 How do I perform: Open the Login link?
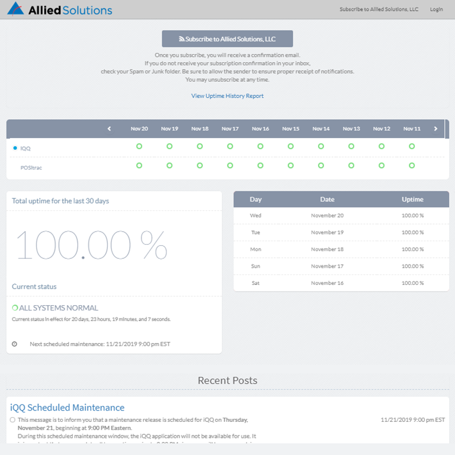tap(437, 9)
